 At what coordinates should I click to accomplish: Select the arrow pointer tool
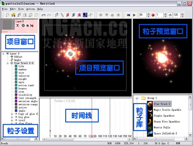coord(62,15)
